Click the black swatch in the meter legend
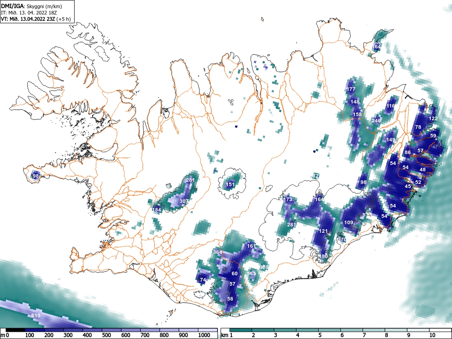This screenshot has width=452, height=339. pos(15,330)
